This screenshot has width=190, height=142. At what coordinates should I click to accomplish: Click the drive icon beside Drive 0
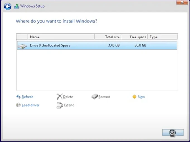22,46
